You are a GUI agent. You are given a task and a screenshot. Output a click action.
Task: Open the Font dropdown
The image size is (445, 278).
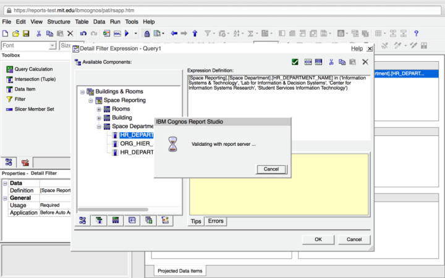pyautogui.click(x=53, y=46)
